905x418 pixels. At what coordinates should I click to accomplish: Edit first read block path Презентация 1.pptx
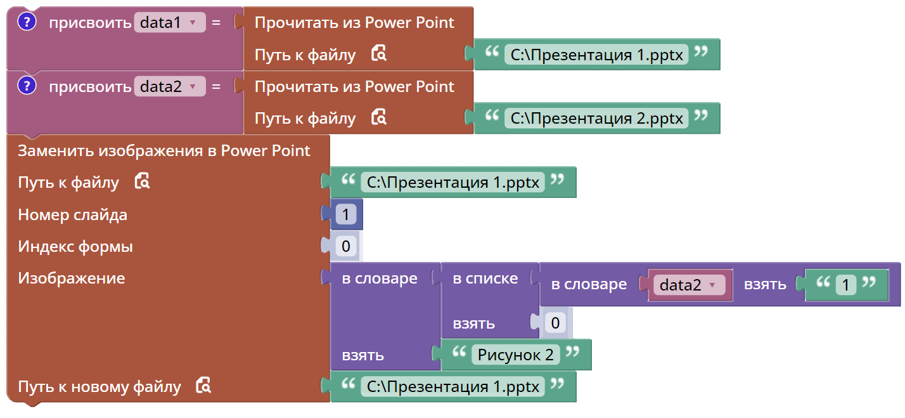596,55
